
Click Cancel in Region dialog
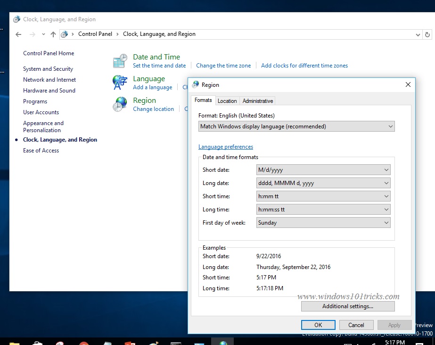356,325
